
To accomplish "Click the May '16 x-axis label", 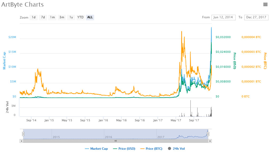I will tap(121, 120).
